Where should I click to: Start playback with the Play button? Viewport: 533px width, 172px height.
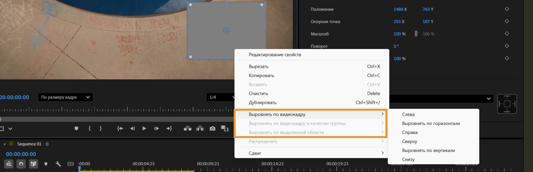[144, 128]
